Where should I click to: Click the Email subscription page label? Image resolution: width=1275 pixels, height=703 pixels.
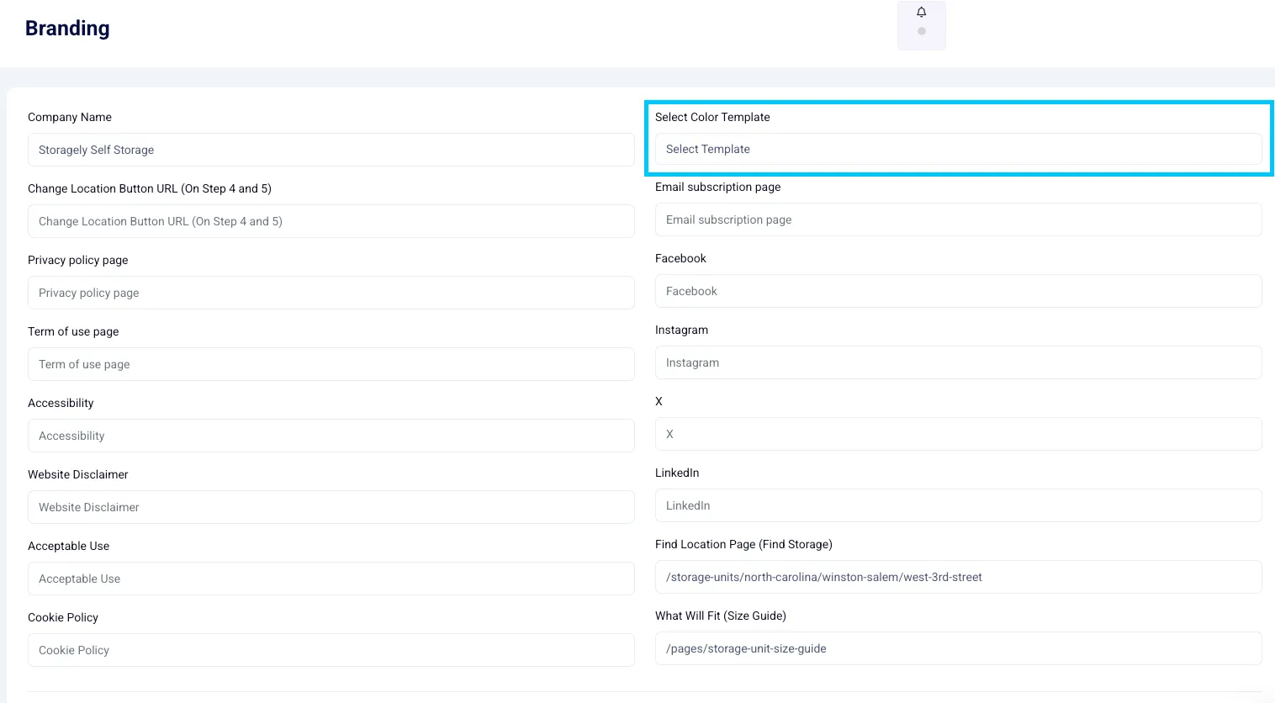coord(718,187)
